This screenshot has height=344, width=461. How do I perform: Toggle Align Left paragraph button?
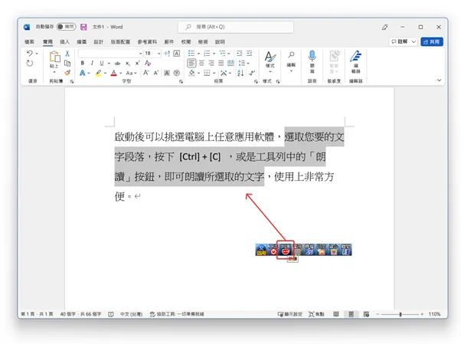pos(191,63)
